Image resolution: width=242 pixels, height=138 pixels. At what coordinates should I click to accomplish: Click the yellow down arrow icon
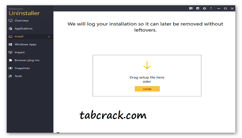point(147,65)
